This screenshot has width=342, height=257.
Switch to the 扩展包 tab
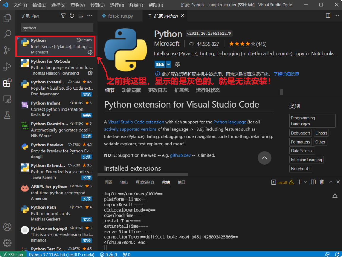[181, 90]
